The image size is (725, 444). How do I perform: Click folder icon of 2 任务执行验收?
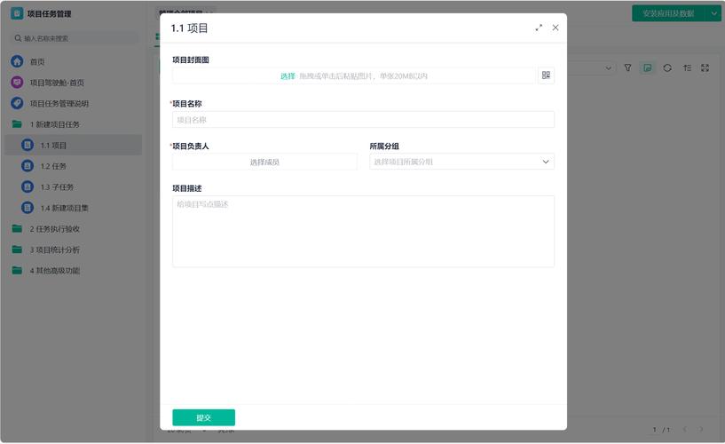[x=17, y=228]
